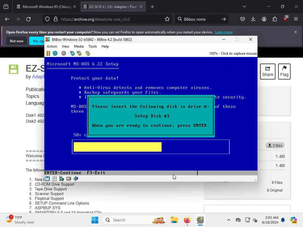Open the Firefox account icon
Viewport: 303px width, 227px height.
pyautogui.click(x=264, y=19)
